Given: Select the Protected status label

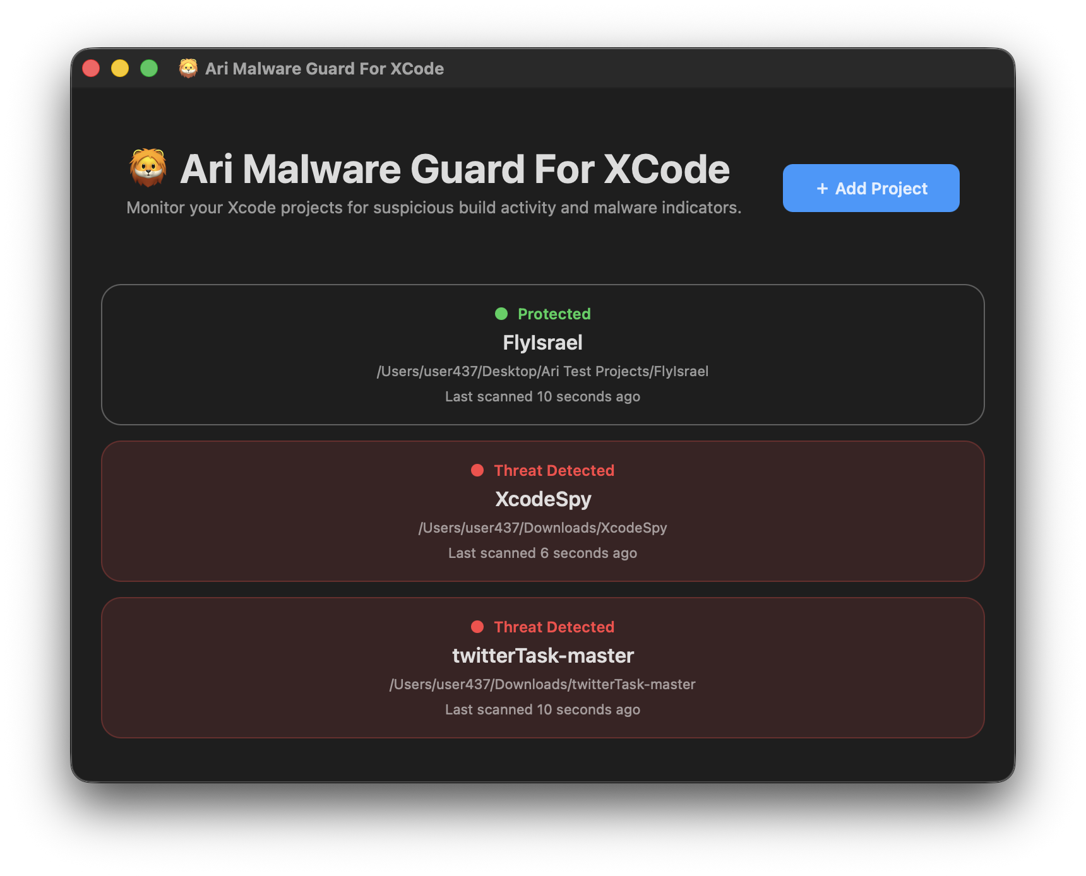Looking at the screenshot, I should (x=554, y=314).
